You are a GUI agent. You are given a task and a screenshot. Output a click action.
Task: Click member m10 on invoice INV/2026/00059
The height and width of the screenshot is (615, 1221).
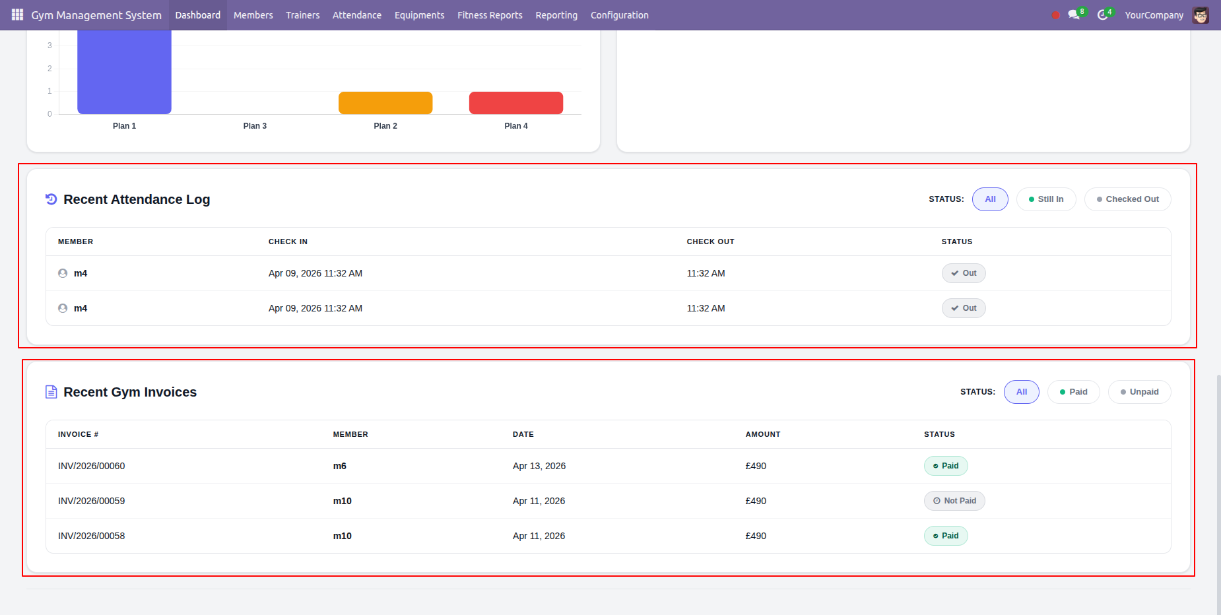point(343,501)
